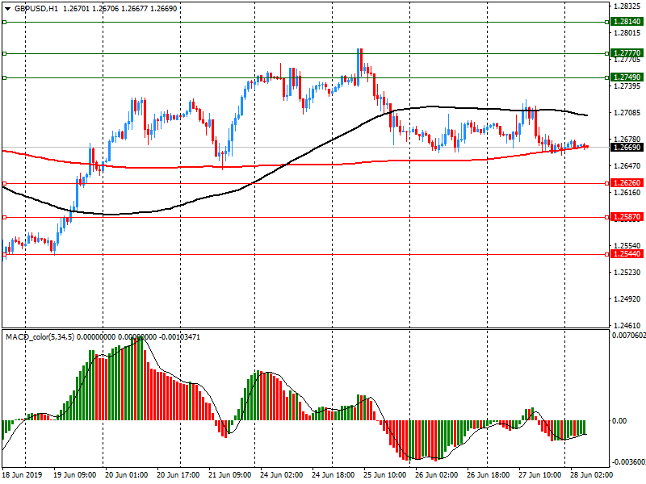Click the right handle of the 1.27490 line

tap(607, 77)
